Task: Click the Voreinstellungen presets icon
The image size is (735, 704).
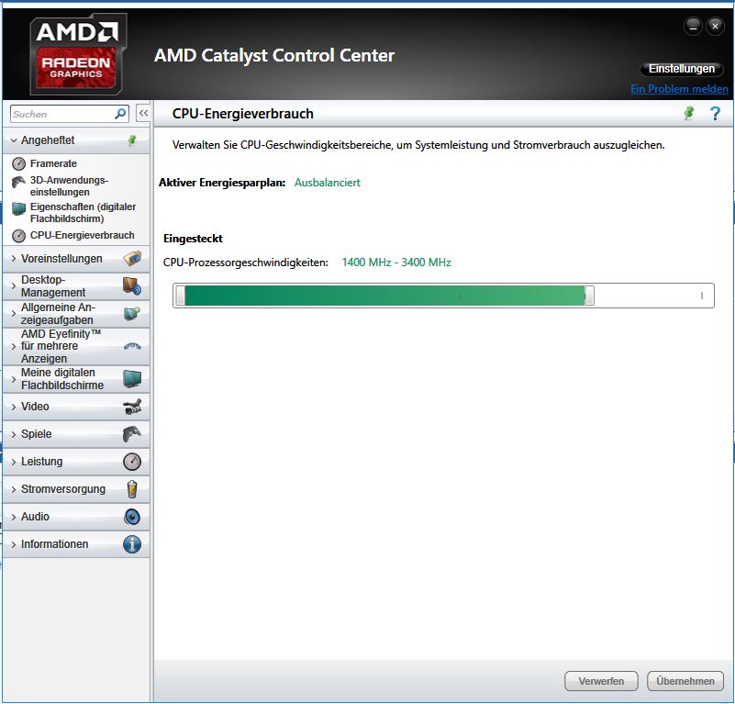Action: pyautogui.click(x=132, y=259)
